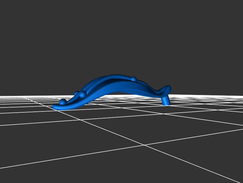Select the sphere at the model's lowest left end
Image resolution: width=243 pixels, height=183 pixels.
(63, 102)
